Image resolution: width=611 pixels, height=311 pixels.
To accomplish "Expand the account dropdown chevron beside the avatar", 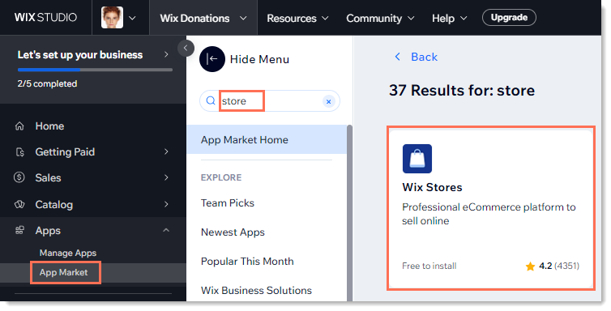I will pos(132,18).
